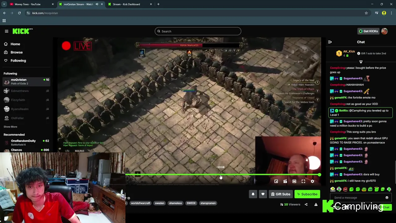Expand the chat leaderboard chevron
This screenshot has width=396, height=223.
(x=361, y=62)
